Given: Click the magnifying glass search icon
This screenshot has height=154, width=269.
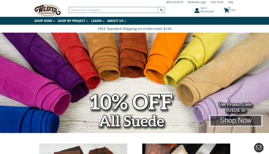Looking at the screenshot, I should click(x=161, y=10).
